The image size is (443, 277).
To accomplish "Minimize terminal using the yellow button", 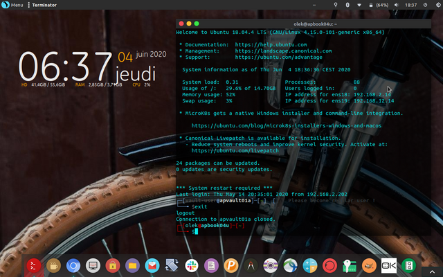I will click(189, 24).
